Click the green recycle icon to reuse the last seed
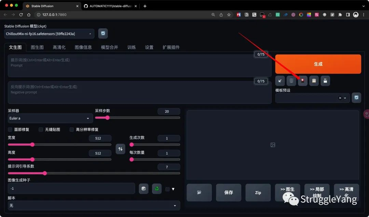The image size is (369, 217). [x=157, y=189]
